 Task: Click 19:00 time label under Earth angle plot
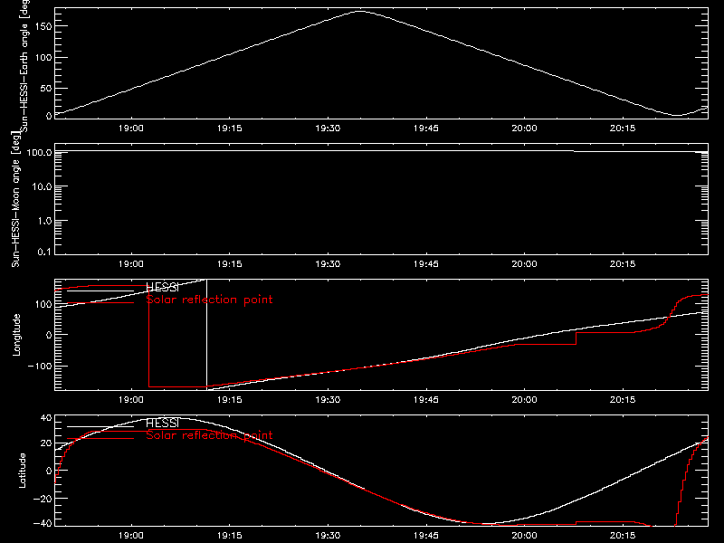(131, 129)
